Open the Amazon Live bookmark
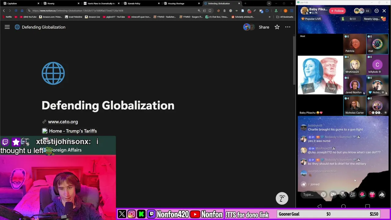The width and height of the screenshot is (391, 220). click(x=93, y=17)
